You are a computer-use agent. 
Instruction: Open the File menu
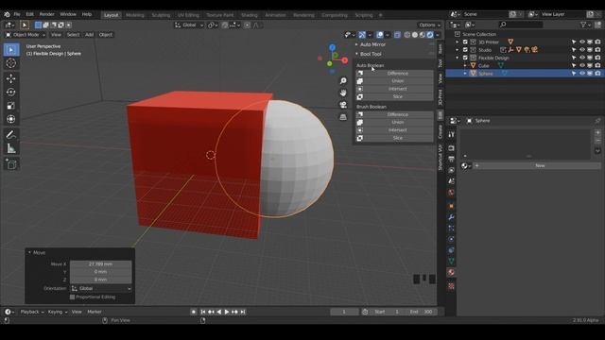pos(17,14)
